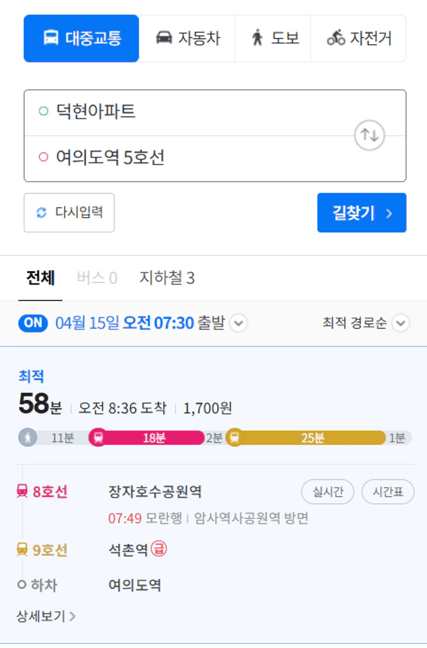Image resolution: width=427 pixels, height=648 pixels.
Task: Switch to the 지하철 3 tab
Action: point(167,278)
